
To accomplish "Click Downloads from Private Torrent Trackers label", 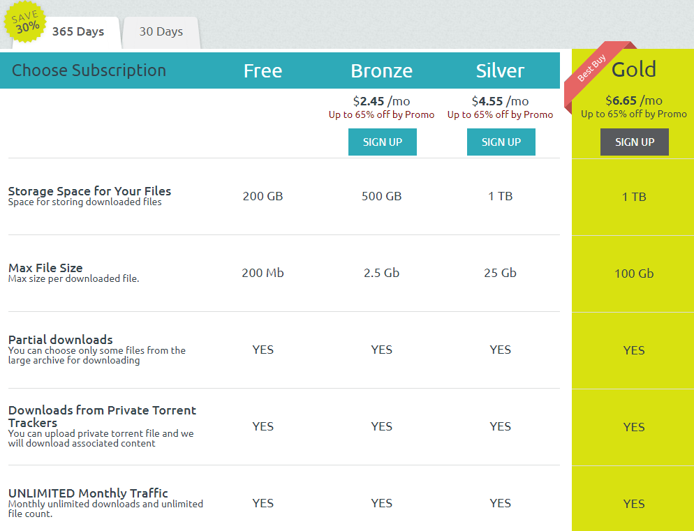I will [102, 417].
